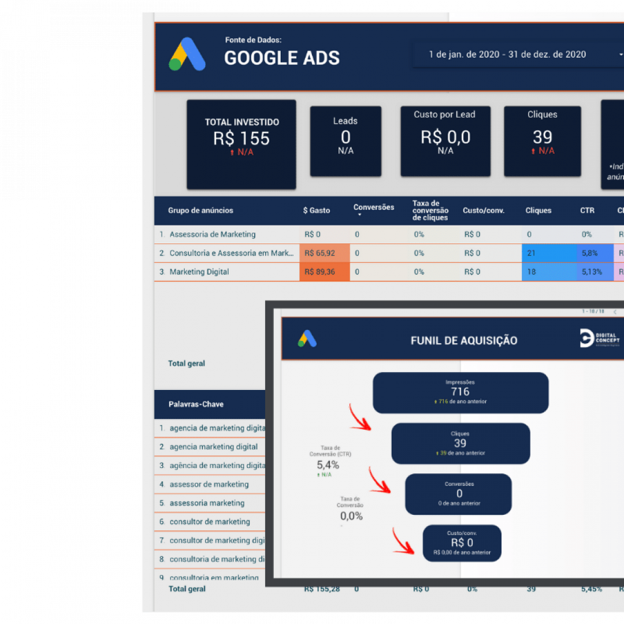Click the FUNIL DE AQUISIÇÃO title
Viewport: 624px width, 624px height.
point(464,341)
